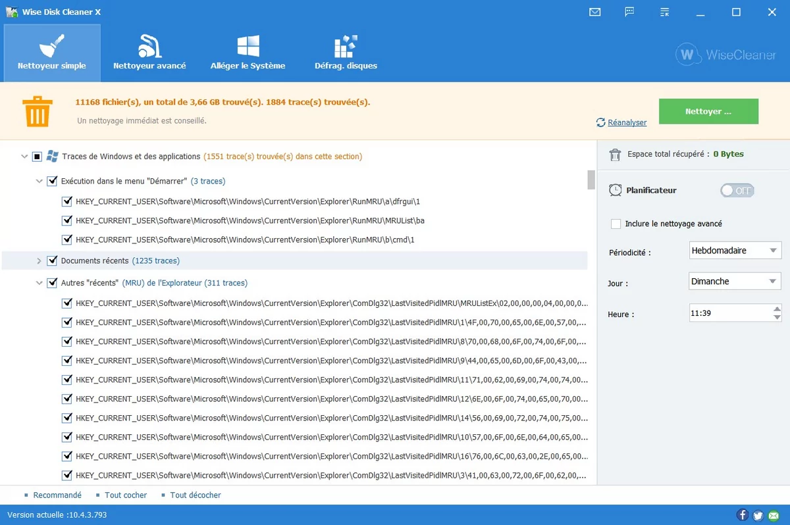Uncheck the RunMRU\a\dfrgui\1 entry checkbox
The image size is (790, 525).
(x=66, y=201)
